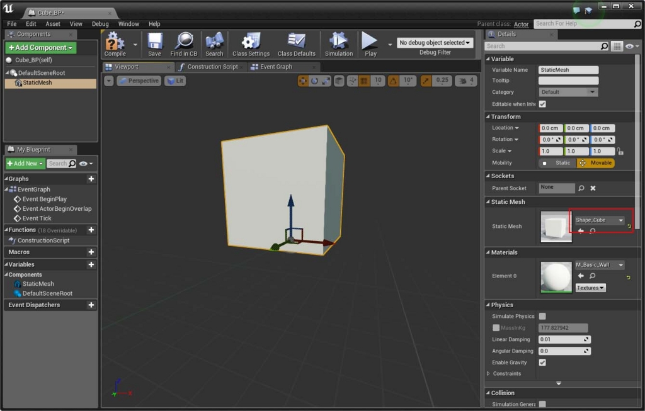Clear the Parent Socket with X

pyautogui.click(x=593, y=188)
